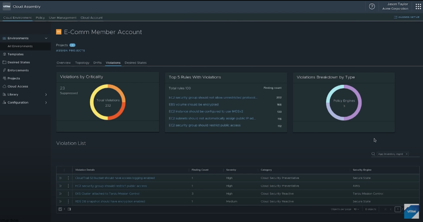Click the Templates sidebar icon

[x=4, y=54]
